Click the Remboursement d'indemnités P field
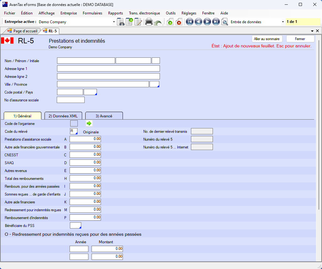The image size is (322, 269). coord(85,218)
